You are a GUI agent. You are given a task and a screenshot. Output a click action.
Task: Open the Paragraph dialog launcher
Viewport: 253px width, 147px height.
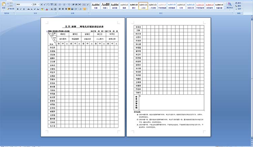click(88, 13)
